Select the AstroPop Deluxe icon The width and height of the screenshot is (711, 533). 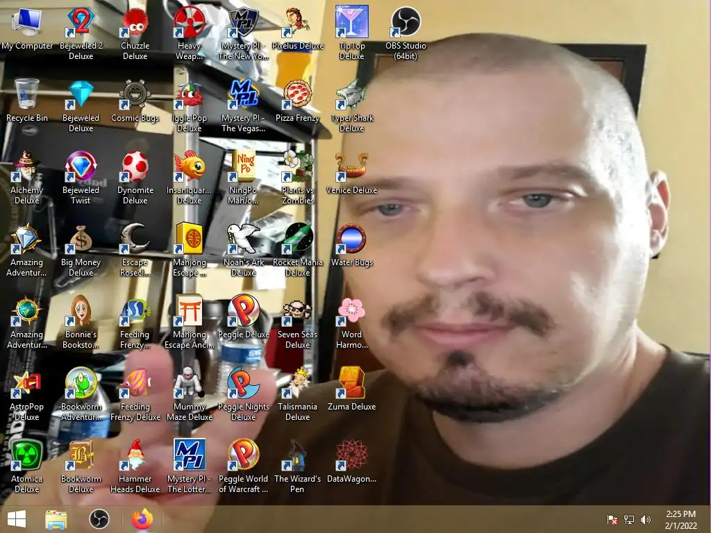(x=27, y=394)
